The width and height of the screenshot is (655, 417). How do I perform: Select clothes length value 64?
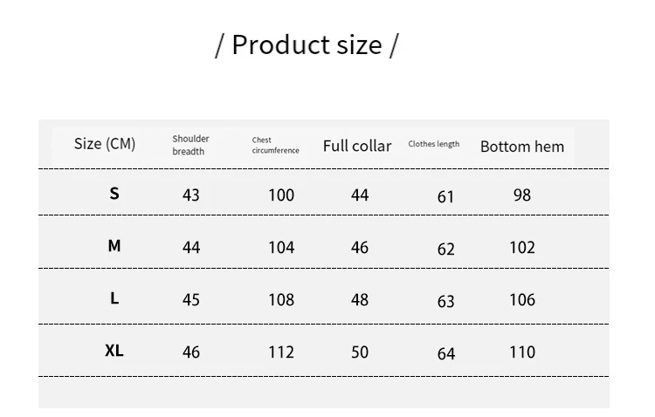pyautogui.click(x=446, y=353)
